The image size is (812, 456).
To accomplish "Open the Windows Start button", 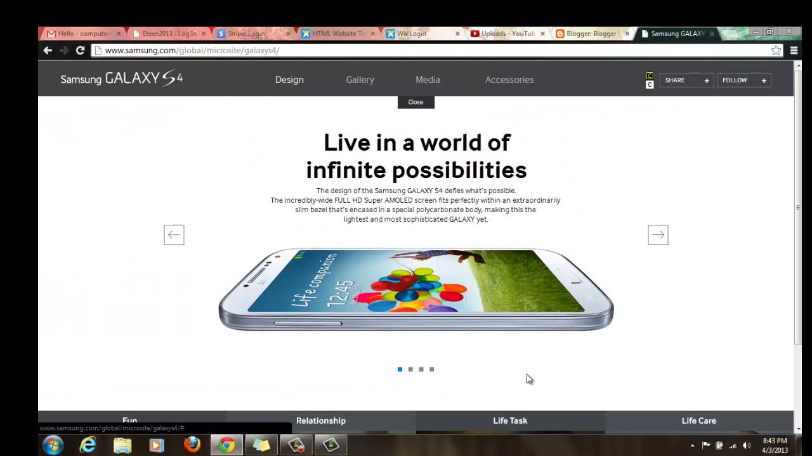I will [53, 445].
